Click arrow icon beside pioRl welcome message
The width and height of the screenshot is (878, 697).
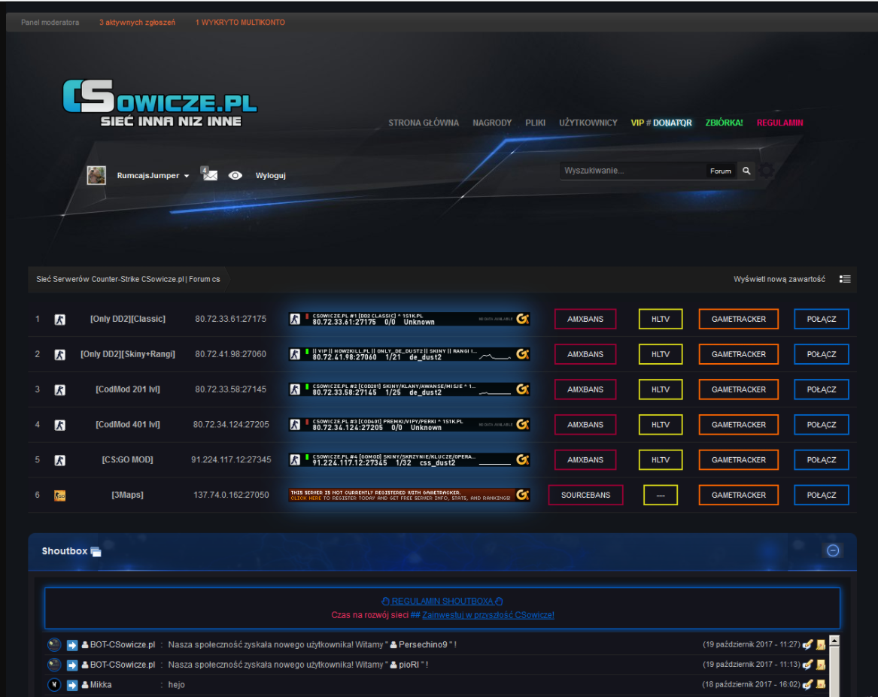coord(72,665)
